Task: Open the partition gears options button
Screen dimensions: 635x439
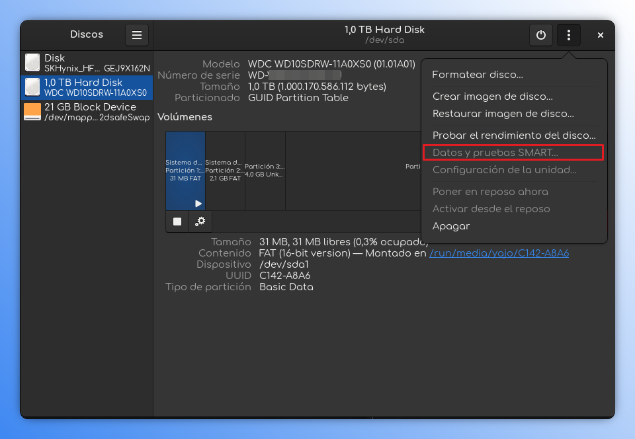Action: [x=200, y=221]
